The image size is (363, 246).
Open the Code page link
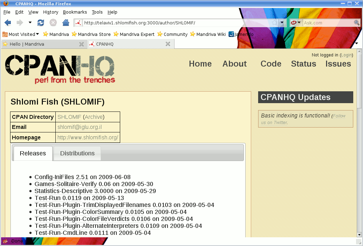(271, 64)
